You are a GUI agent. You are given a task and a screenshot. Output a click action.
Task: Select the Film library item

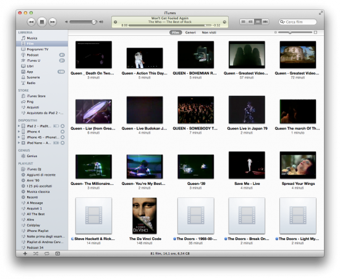click(x=42, y=43)
